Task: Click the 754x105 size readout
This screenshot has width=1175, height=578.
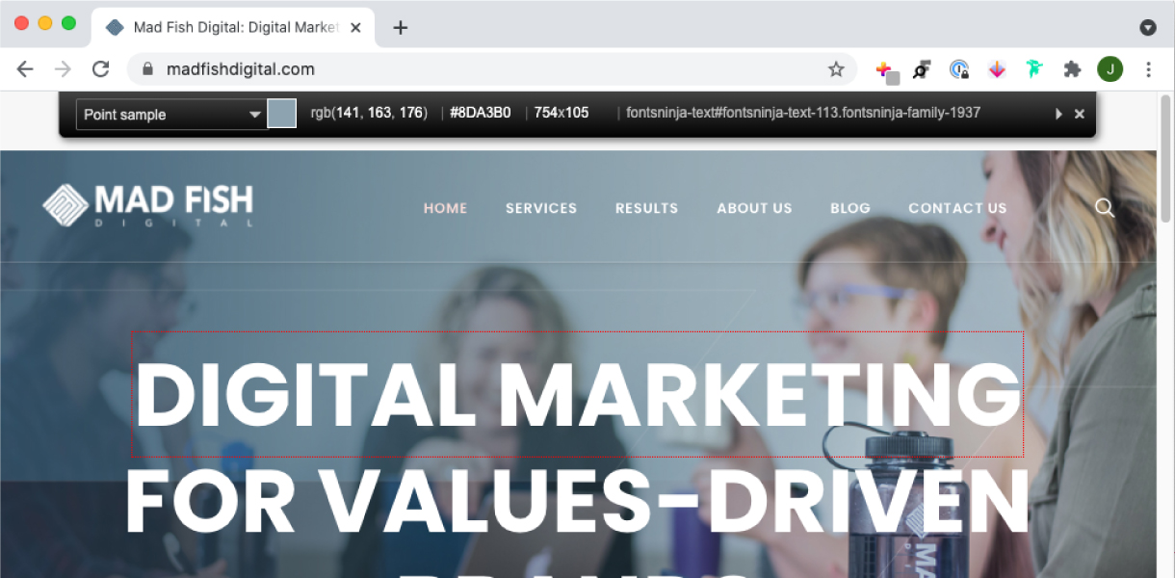Action: click(x=561, y=113)
